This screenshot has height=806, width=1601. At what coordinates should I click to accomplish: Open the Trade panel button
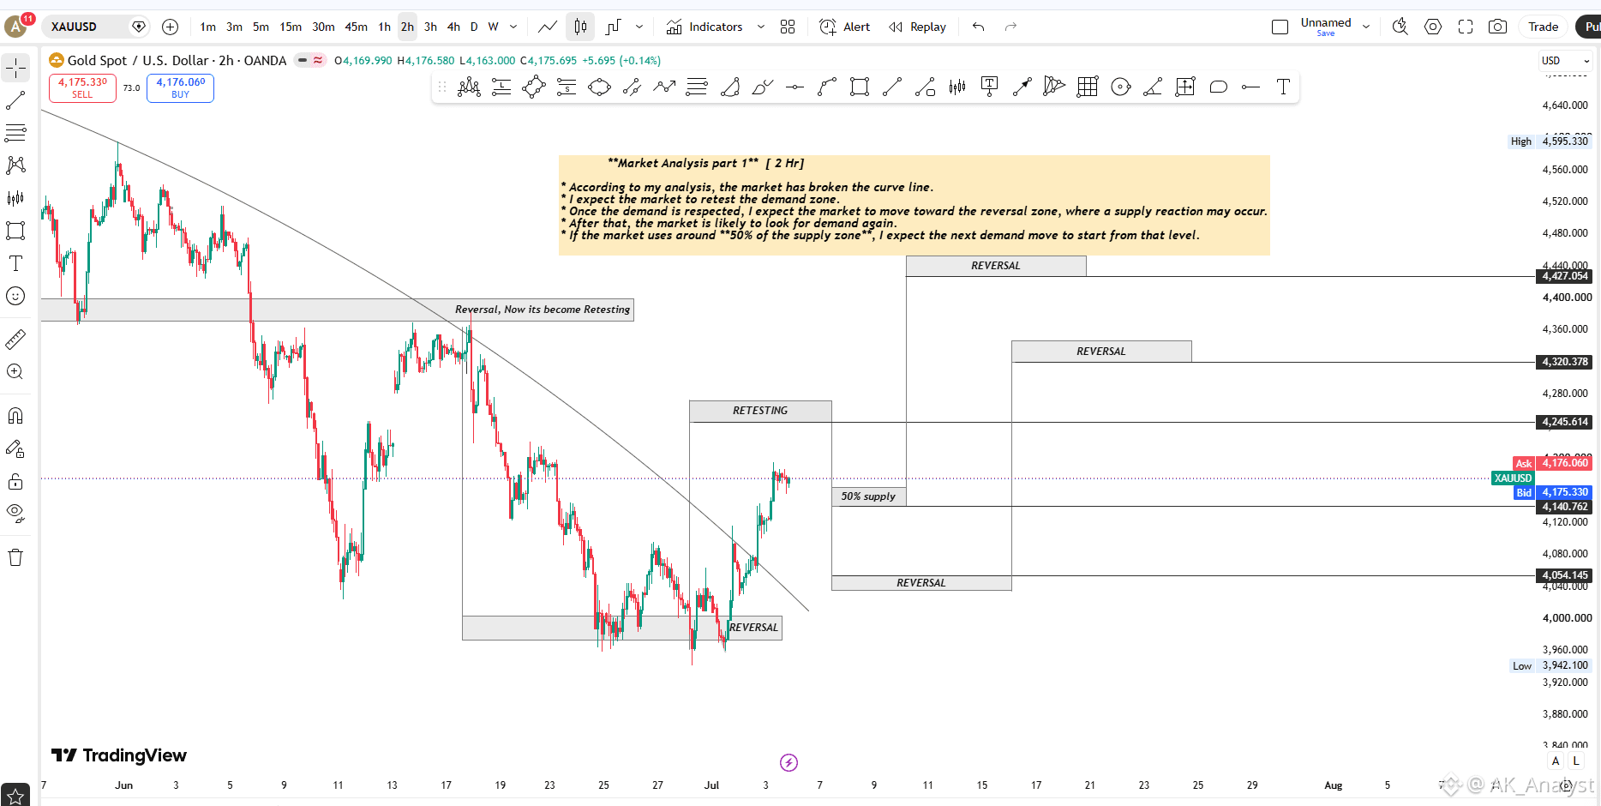click(1544, 27)
